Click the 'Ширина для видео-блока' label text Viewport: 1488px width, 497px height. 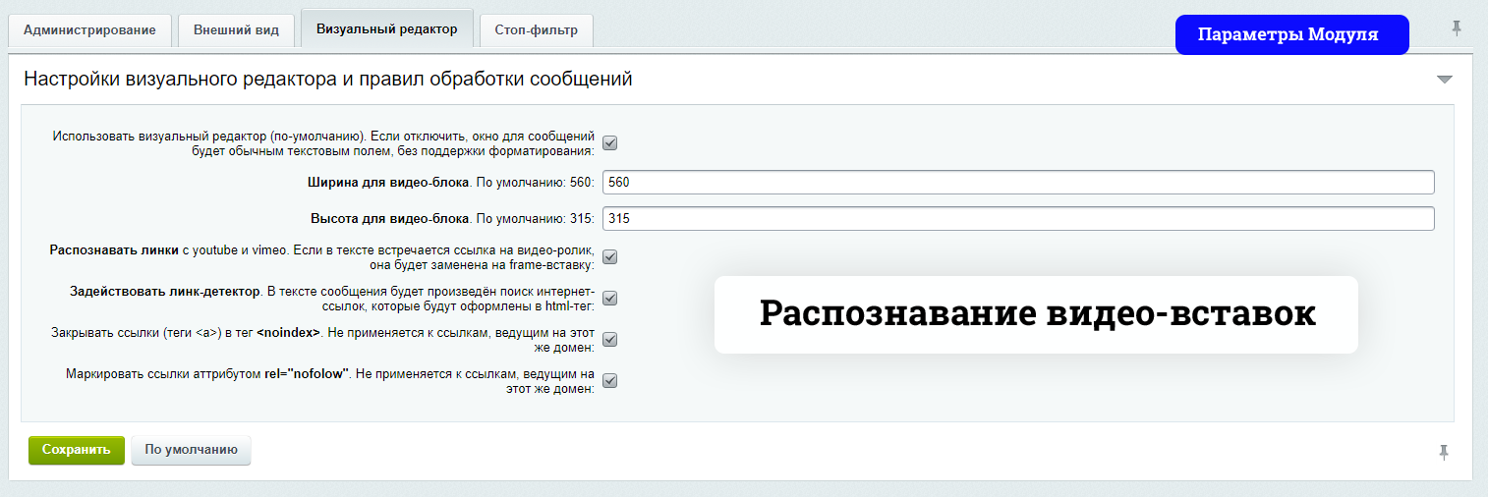pos(387,183)
